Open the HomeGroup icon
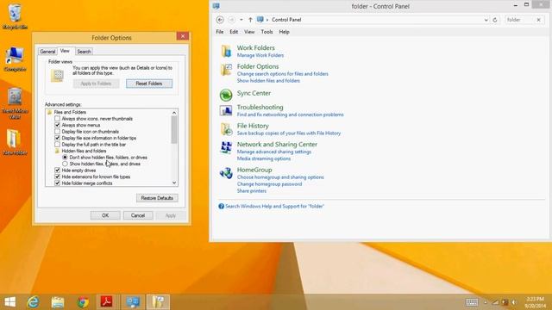The width and height of the screenshot is (552, 310). pyautogui.click(x=226, y=173)
